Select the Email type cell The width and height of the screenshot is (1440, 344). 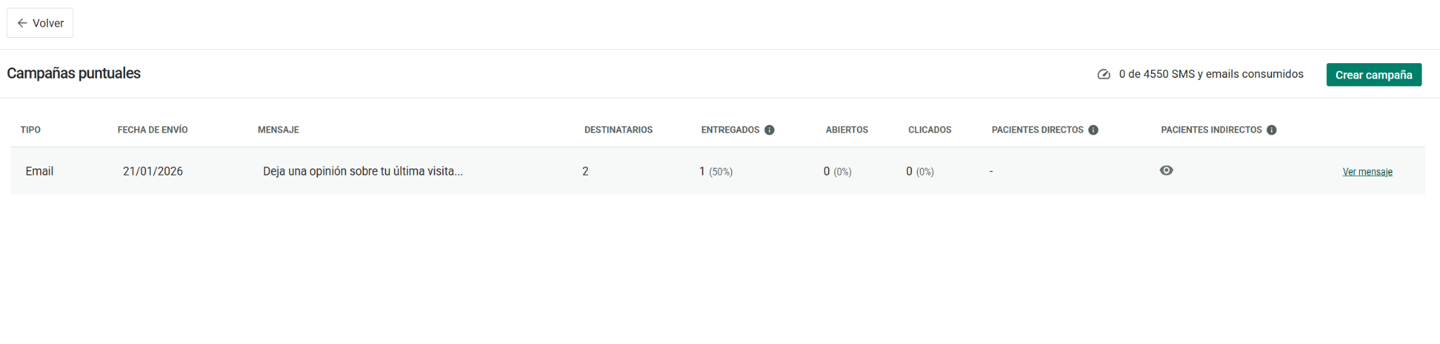coord(39,171)
